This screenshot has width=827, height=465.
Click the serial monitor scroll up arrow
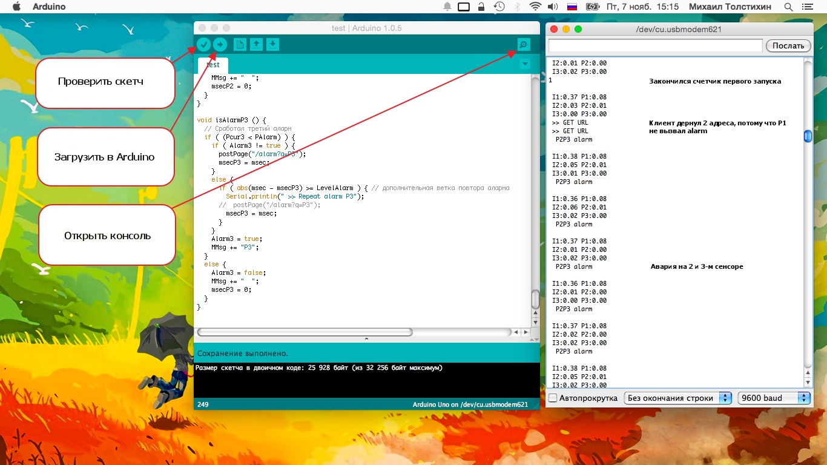[808, 372]
